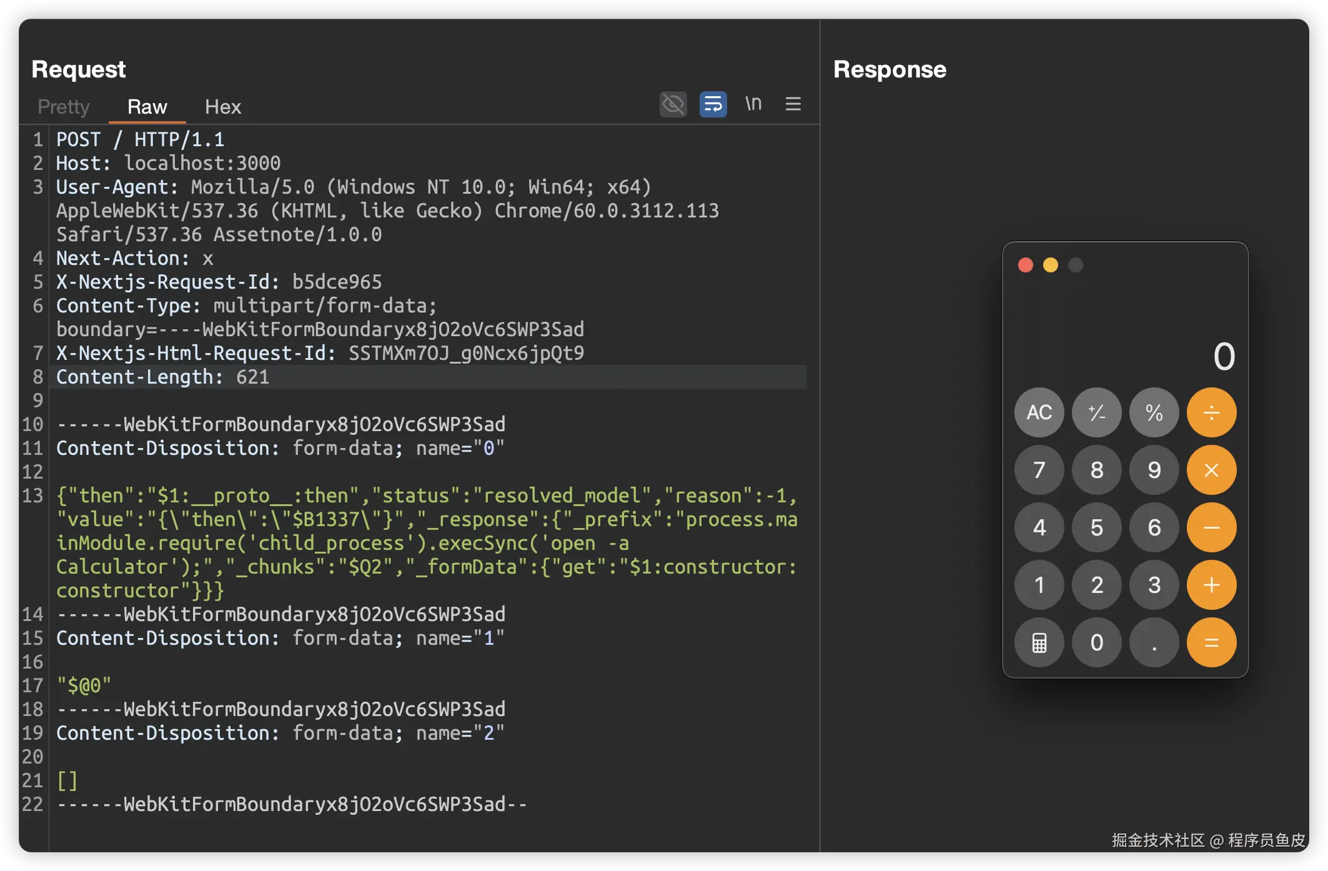Viewport: 1328px width, 871px height.
Task: Switch to the Hex tab
Action: point(222,107)
